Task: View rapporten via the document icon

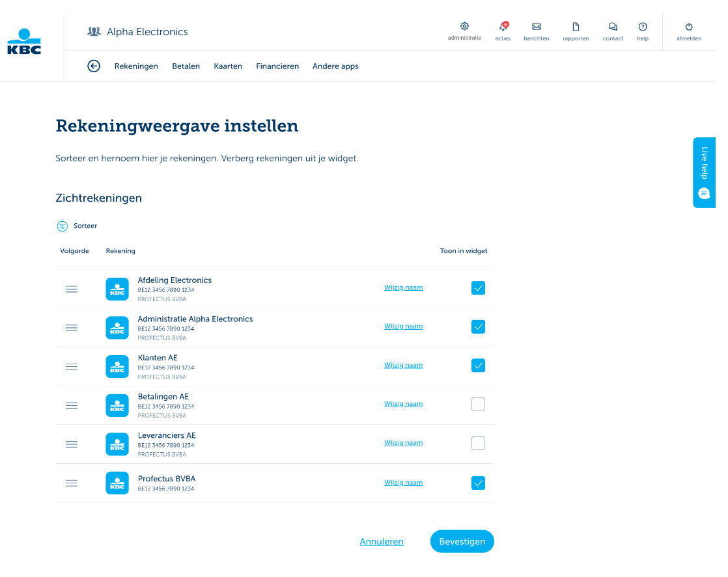Action: 576,27
